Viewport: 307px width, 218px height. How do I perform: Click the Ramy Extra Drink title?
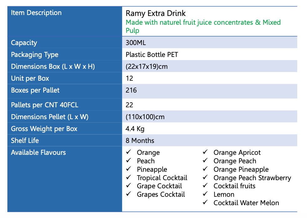[x=156, y=13]
